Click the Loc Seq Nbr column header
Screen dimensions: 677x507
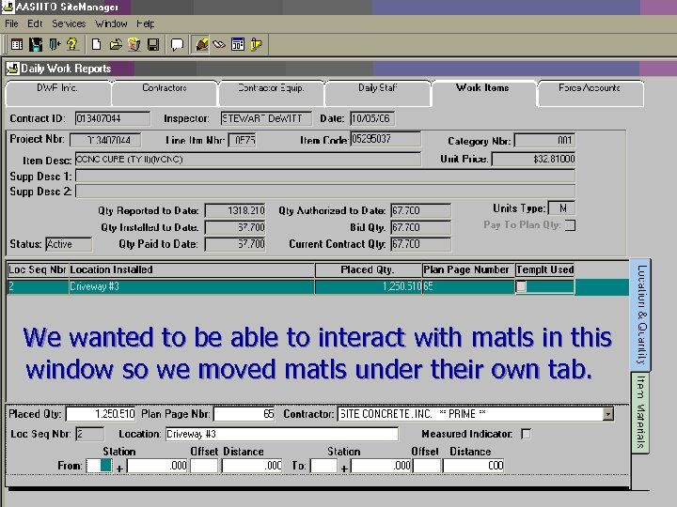(38, 269)
